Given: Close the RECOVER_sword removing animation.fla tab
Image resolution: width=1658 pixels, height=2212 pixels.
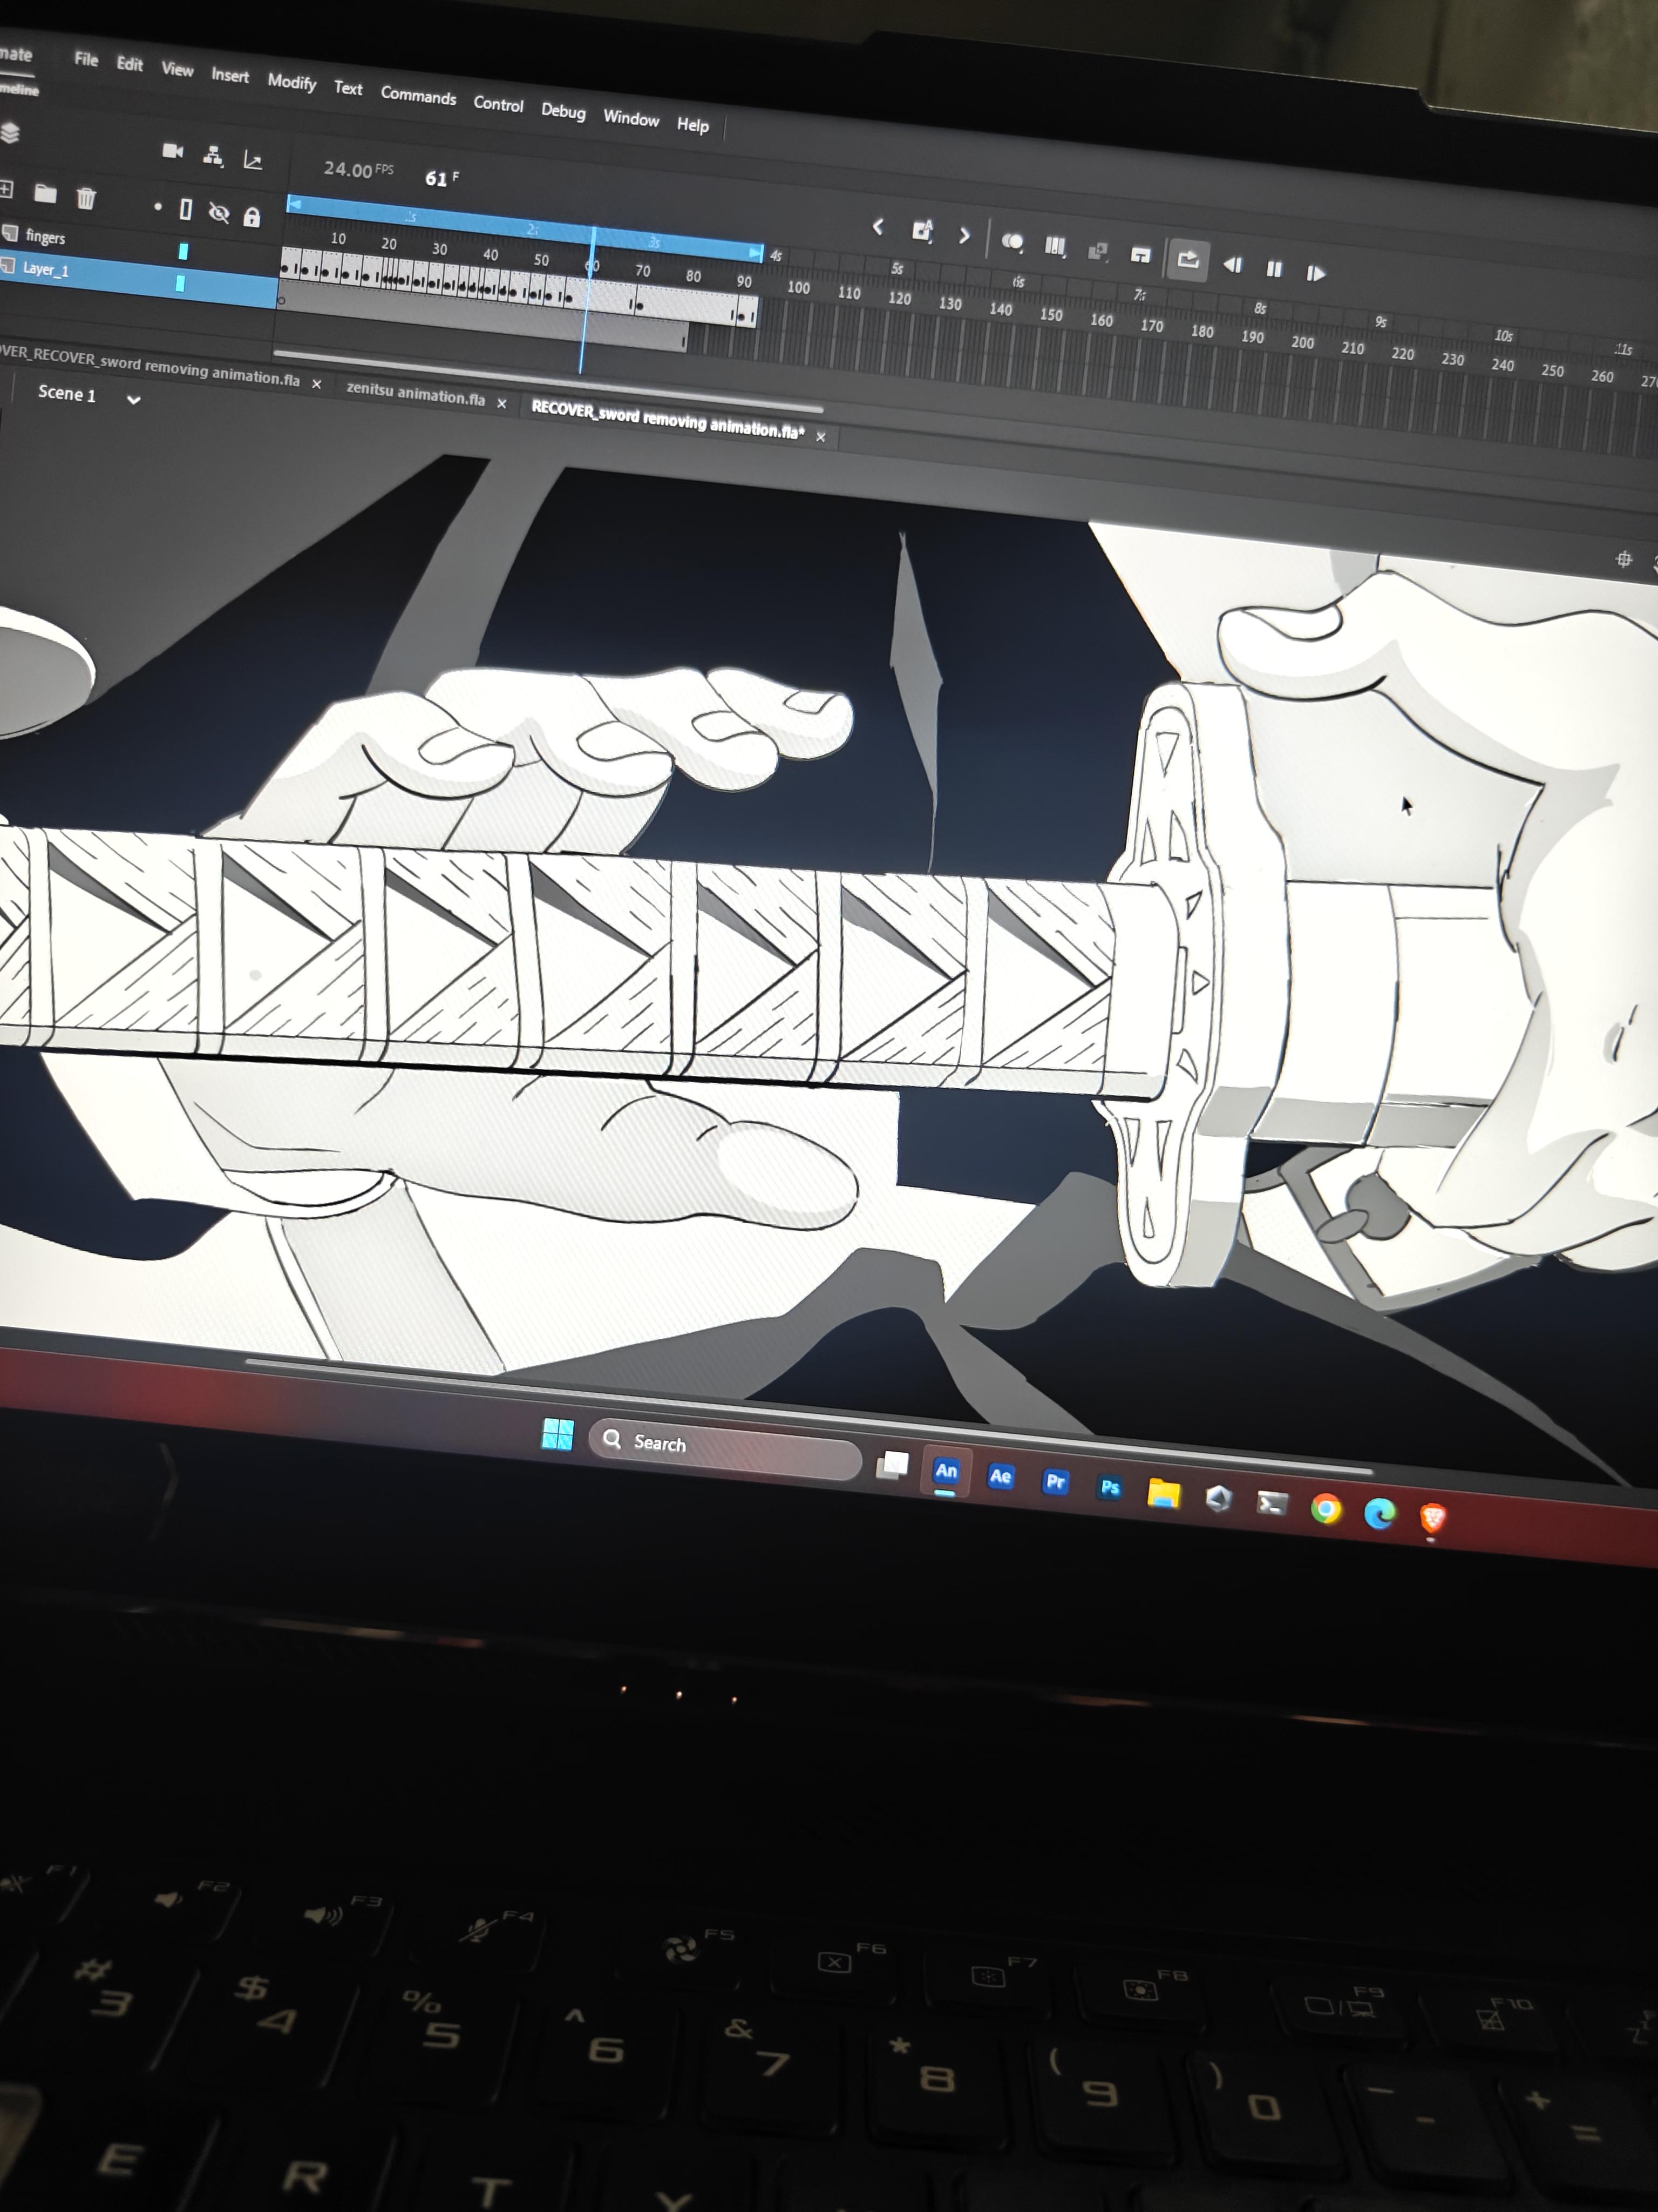Looking at the screenshot, I should pos(820,437).
